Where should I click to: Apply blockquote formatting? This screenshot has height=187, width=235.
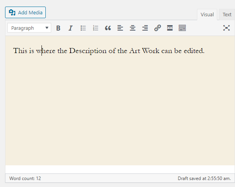[108, 28]
